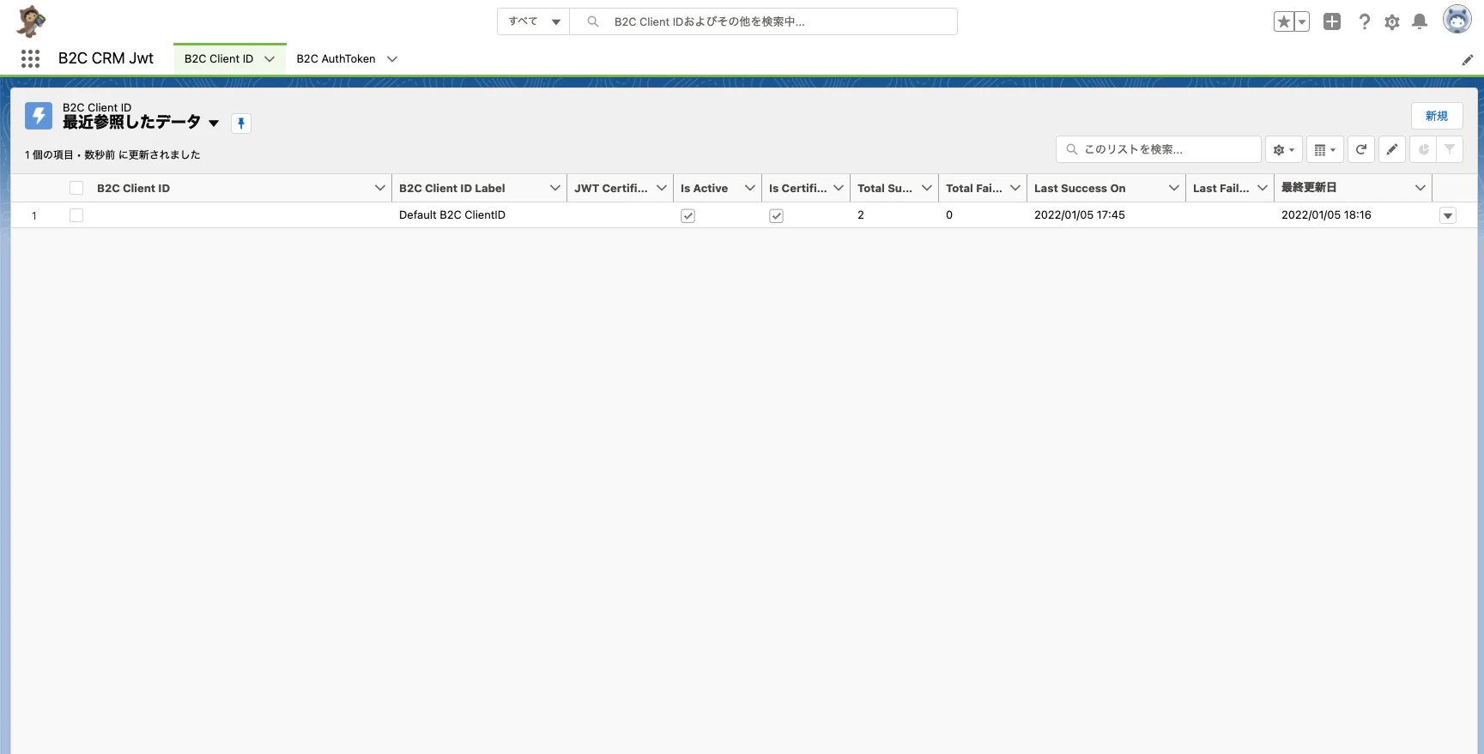Sort by the Last Fail... column header
Viewport: 1484px width, 754px height.
pos(1221,188)
